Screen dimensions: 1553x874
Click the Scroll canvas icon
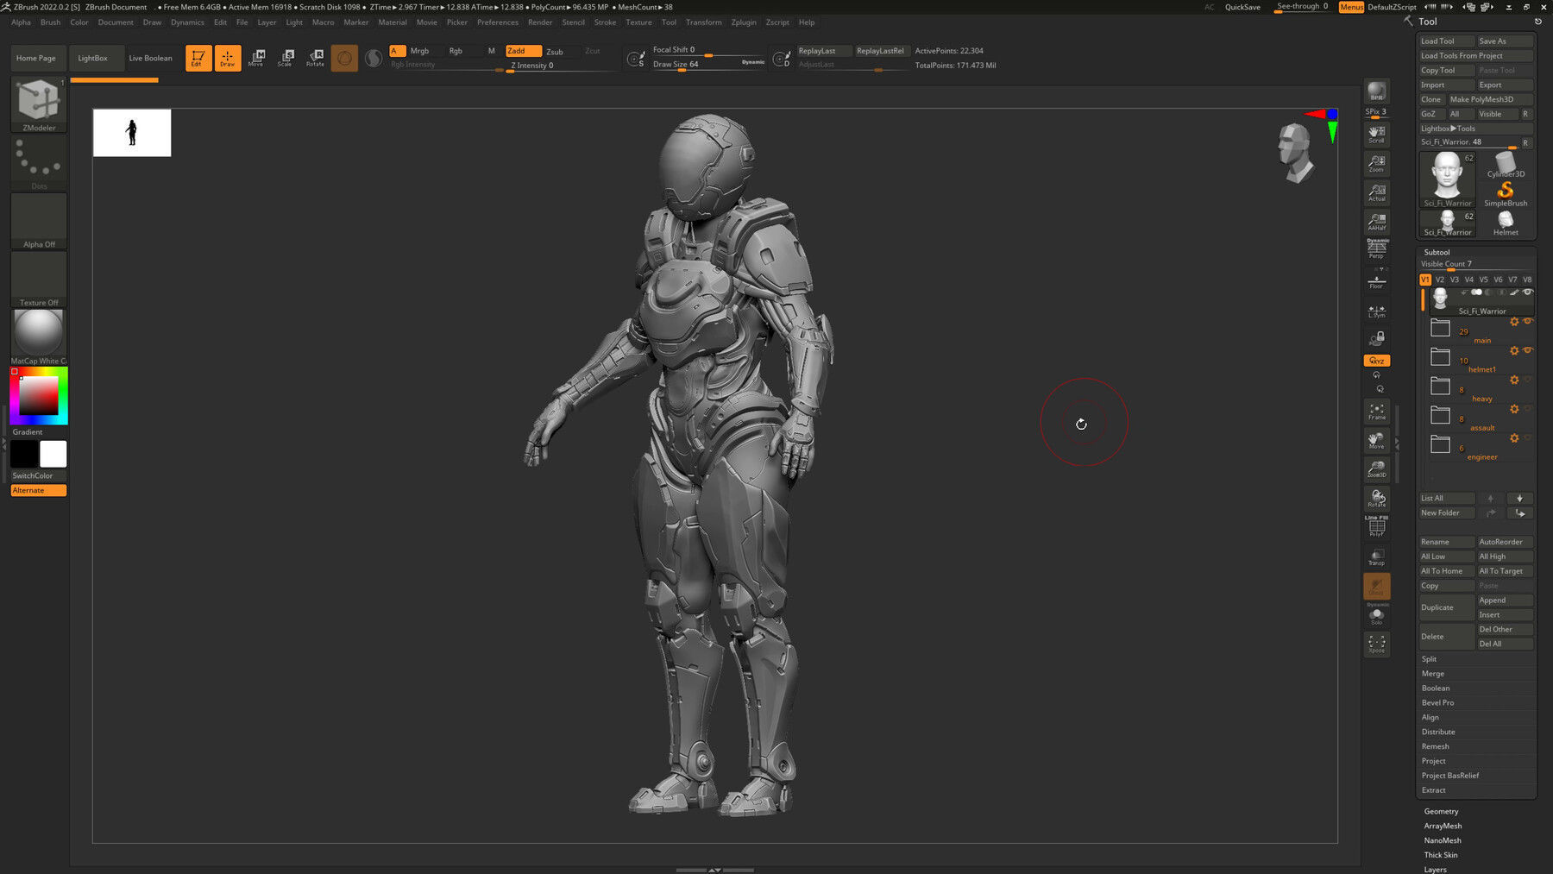coord(1376,134)
